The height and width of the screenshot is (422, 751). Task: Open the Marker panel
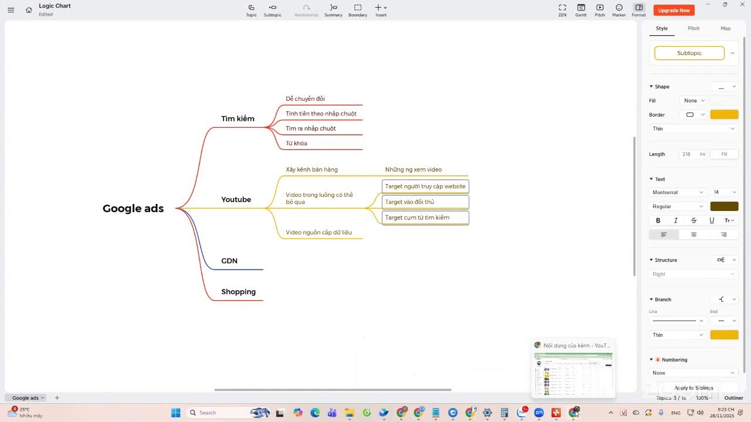(x=619, y=10)
